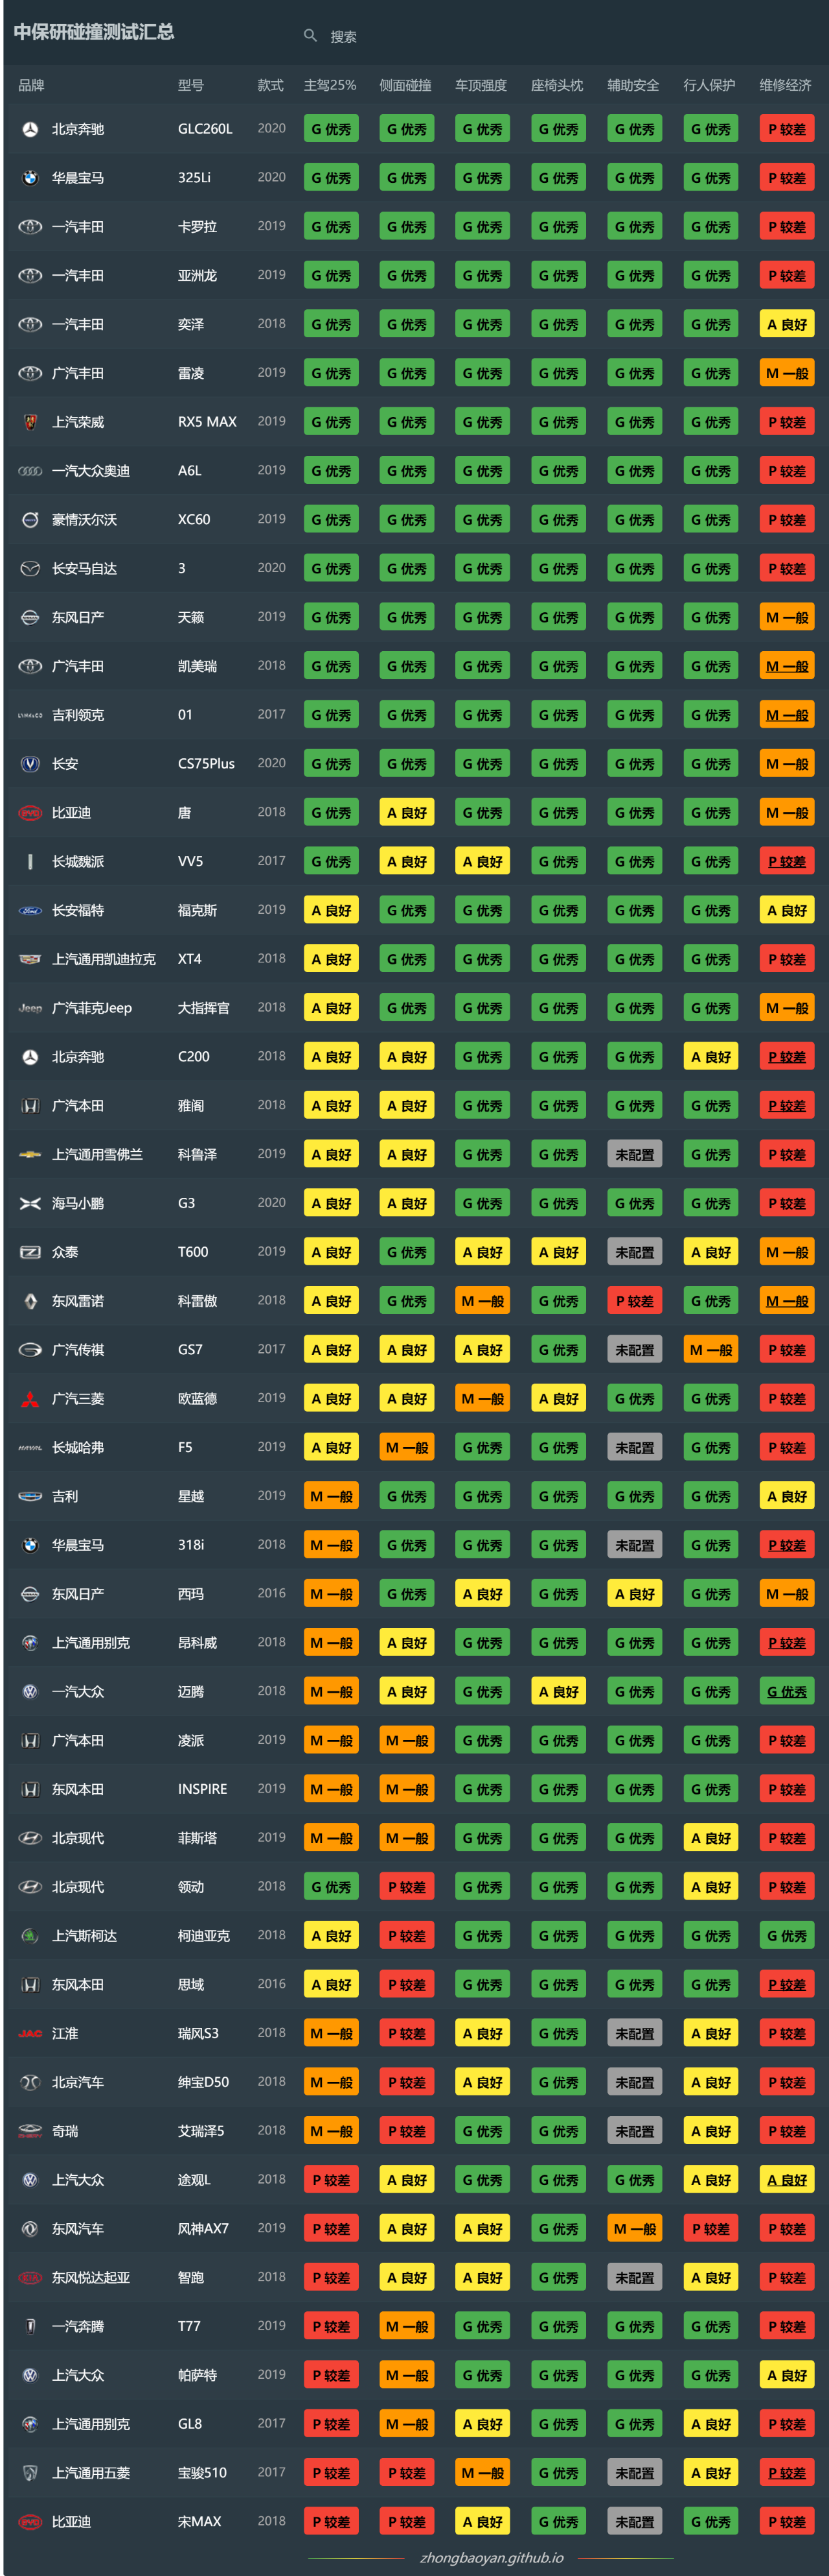Click the model name INSPIRE

203,1789
